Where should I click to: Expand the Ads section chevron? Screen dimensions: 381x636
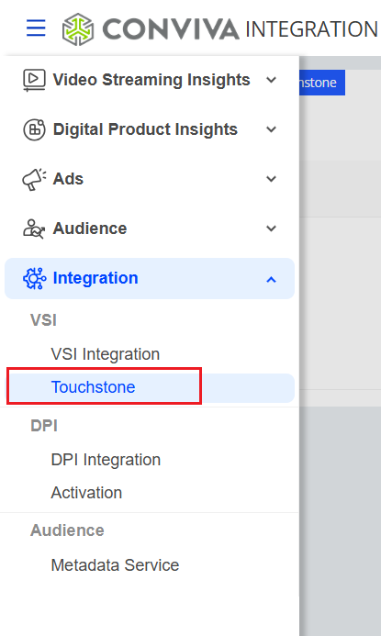271,179
